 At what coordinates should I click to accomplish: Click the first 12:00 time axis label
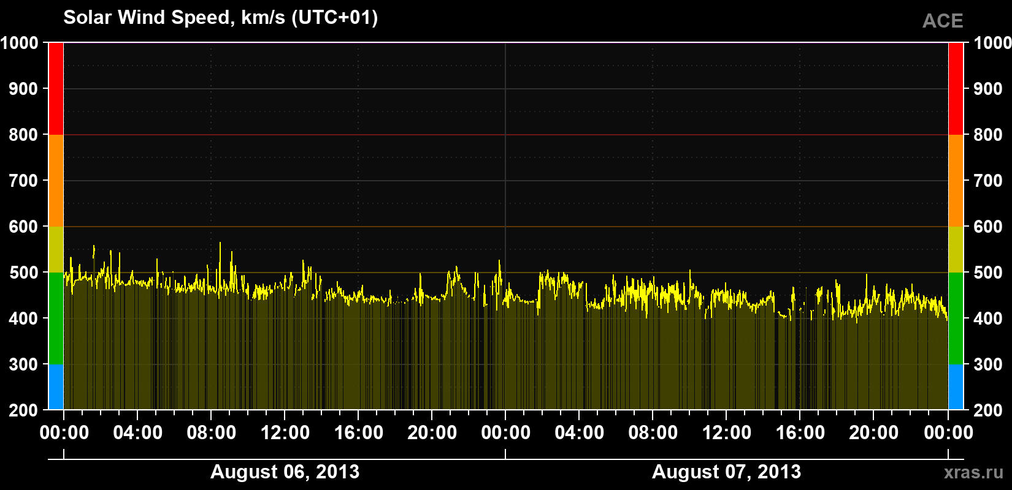click(x=285, y=432)
